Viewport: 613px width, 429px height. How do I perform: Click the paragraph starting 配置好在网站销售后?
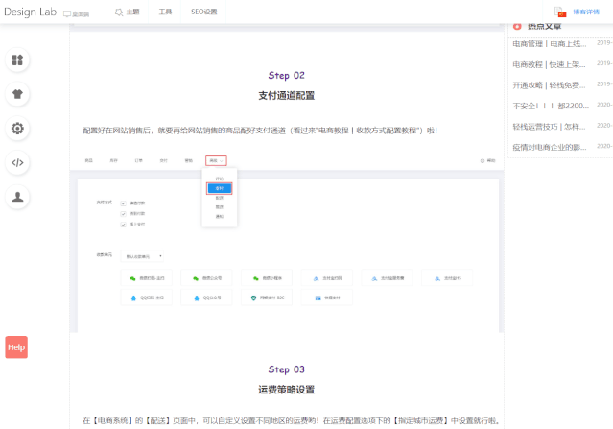pyautogui.click(x=260, y=131)
